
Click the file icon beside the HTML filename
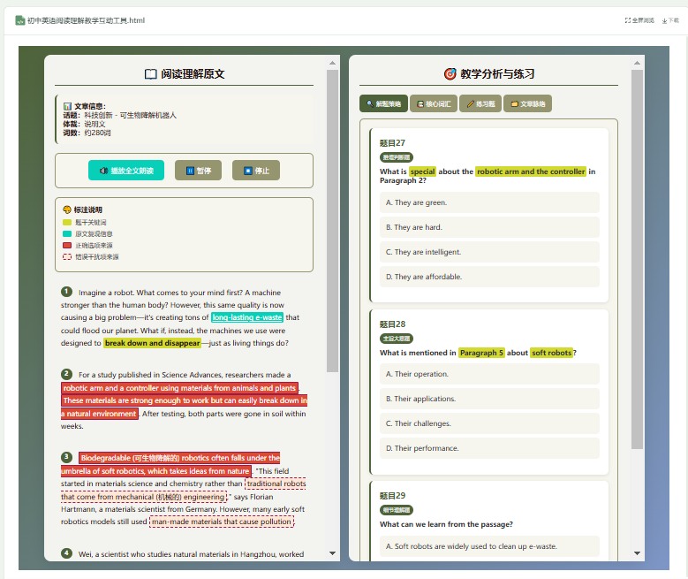coord(19,19)
